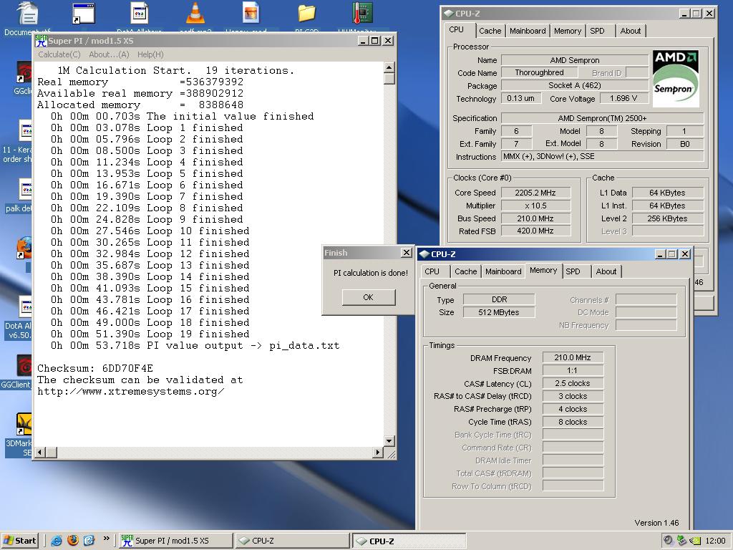Click the 'AMD Sempron' Name field
The height and width of the screenshot is (550, 733).
[575, 60]
